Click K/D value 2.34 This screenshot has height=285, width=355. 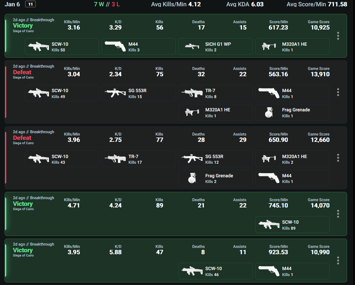point(116,74)
